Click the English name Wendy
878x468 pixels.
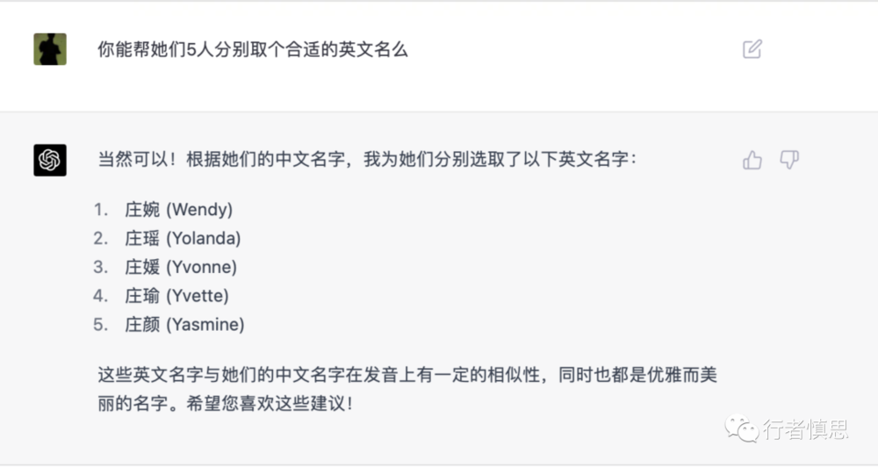(200, 210)
